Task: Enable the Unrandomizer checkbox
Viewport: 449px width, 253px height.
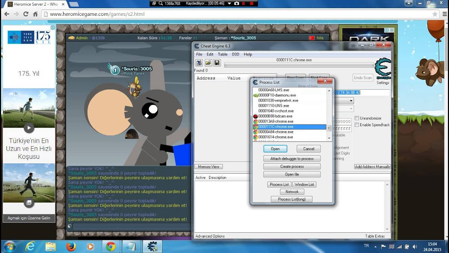Action: 357,118
